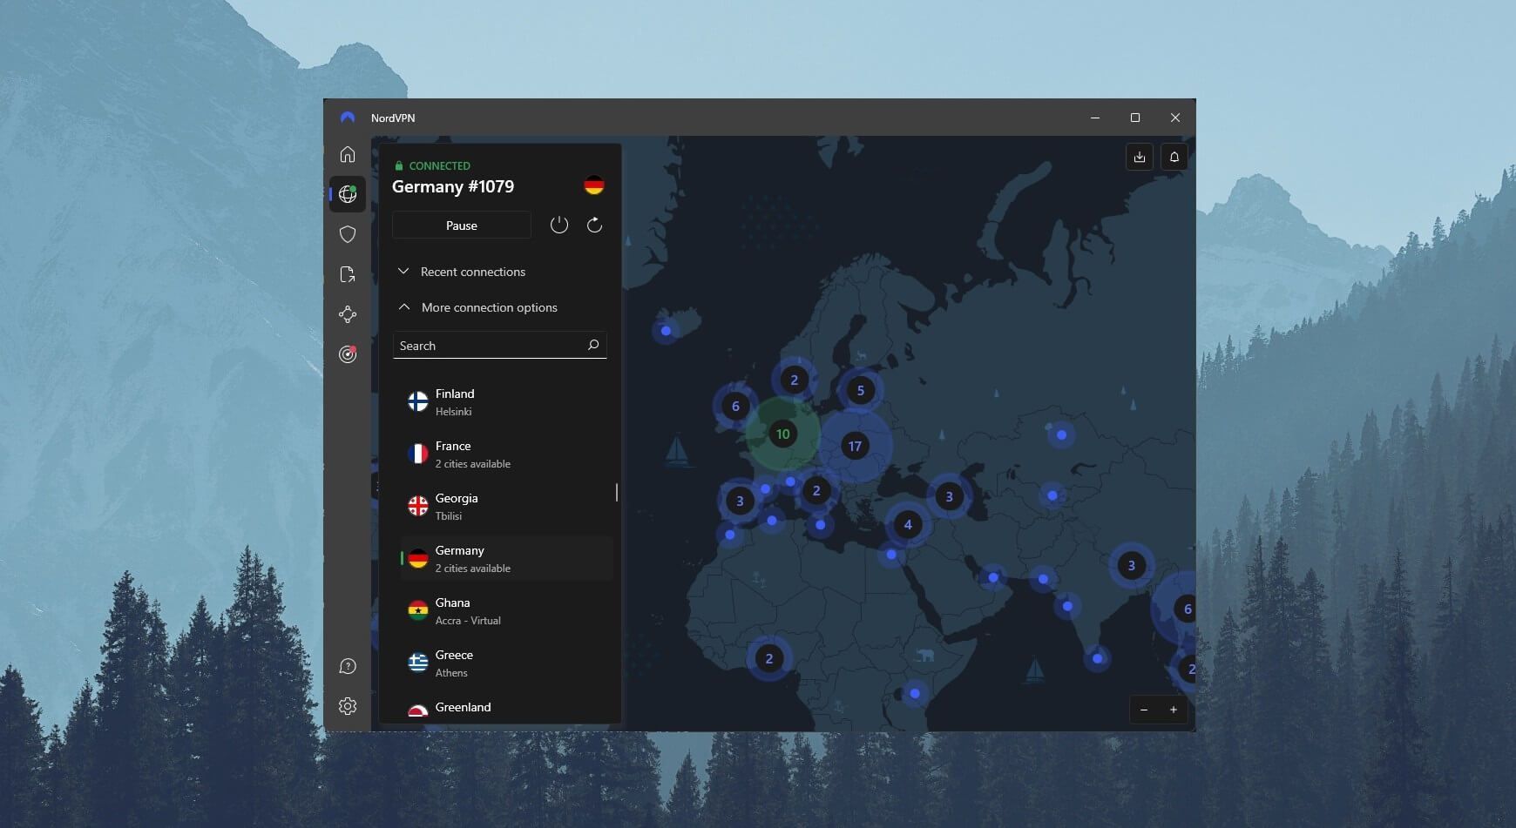Zoom in the map with the plus button
1516x828 pixels.
[x=1174, y=710]
